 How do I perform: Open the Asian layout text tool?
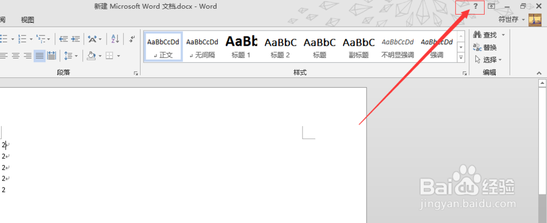click(92, 39)
